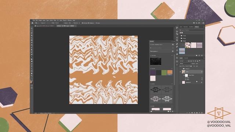Open the Filter menu

point(55,21)
